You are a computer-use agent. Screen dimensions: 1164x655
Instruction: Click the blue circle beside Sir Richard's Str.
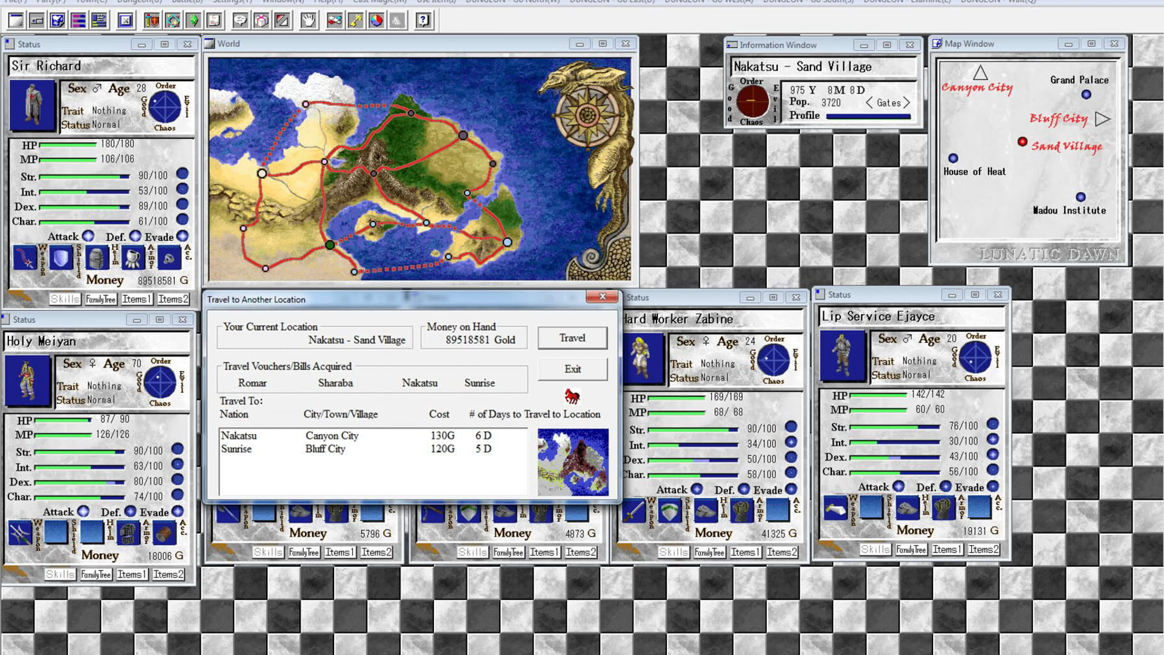(x=182, y=174)
